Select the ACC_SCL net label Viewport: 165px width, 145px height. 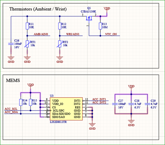(11, 109)
